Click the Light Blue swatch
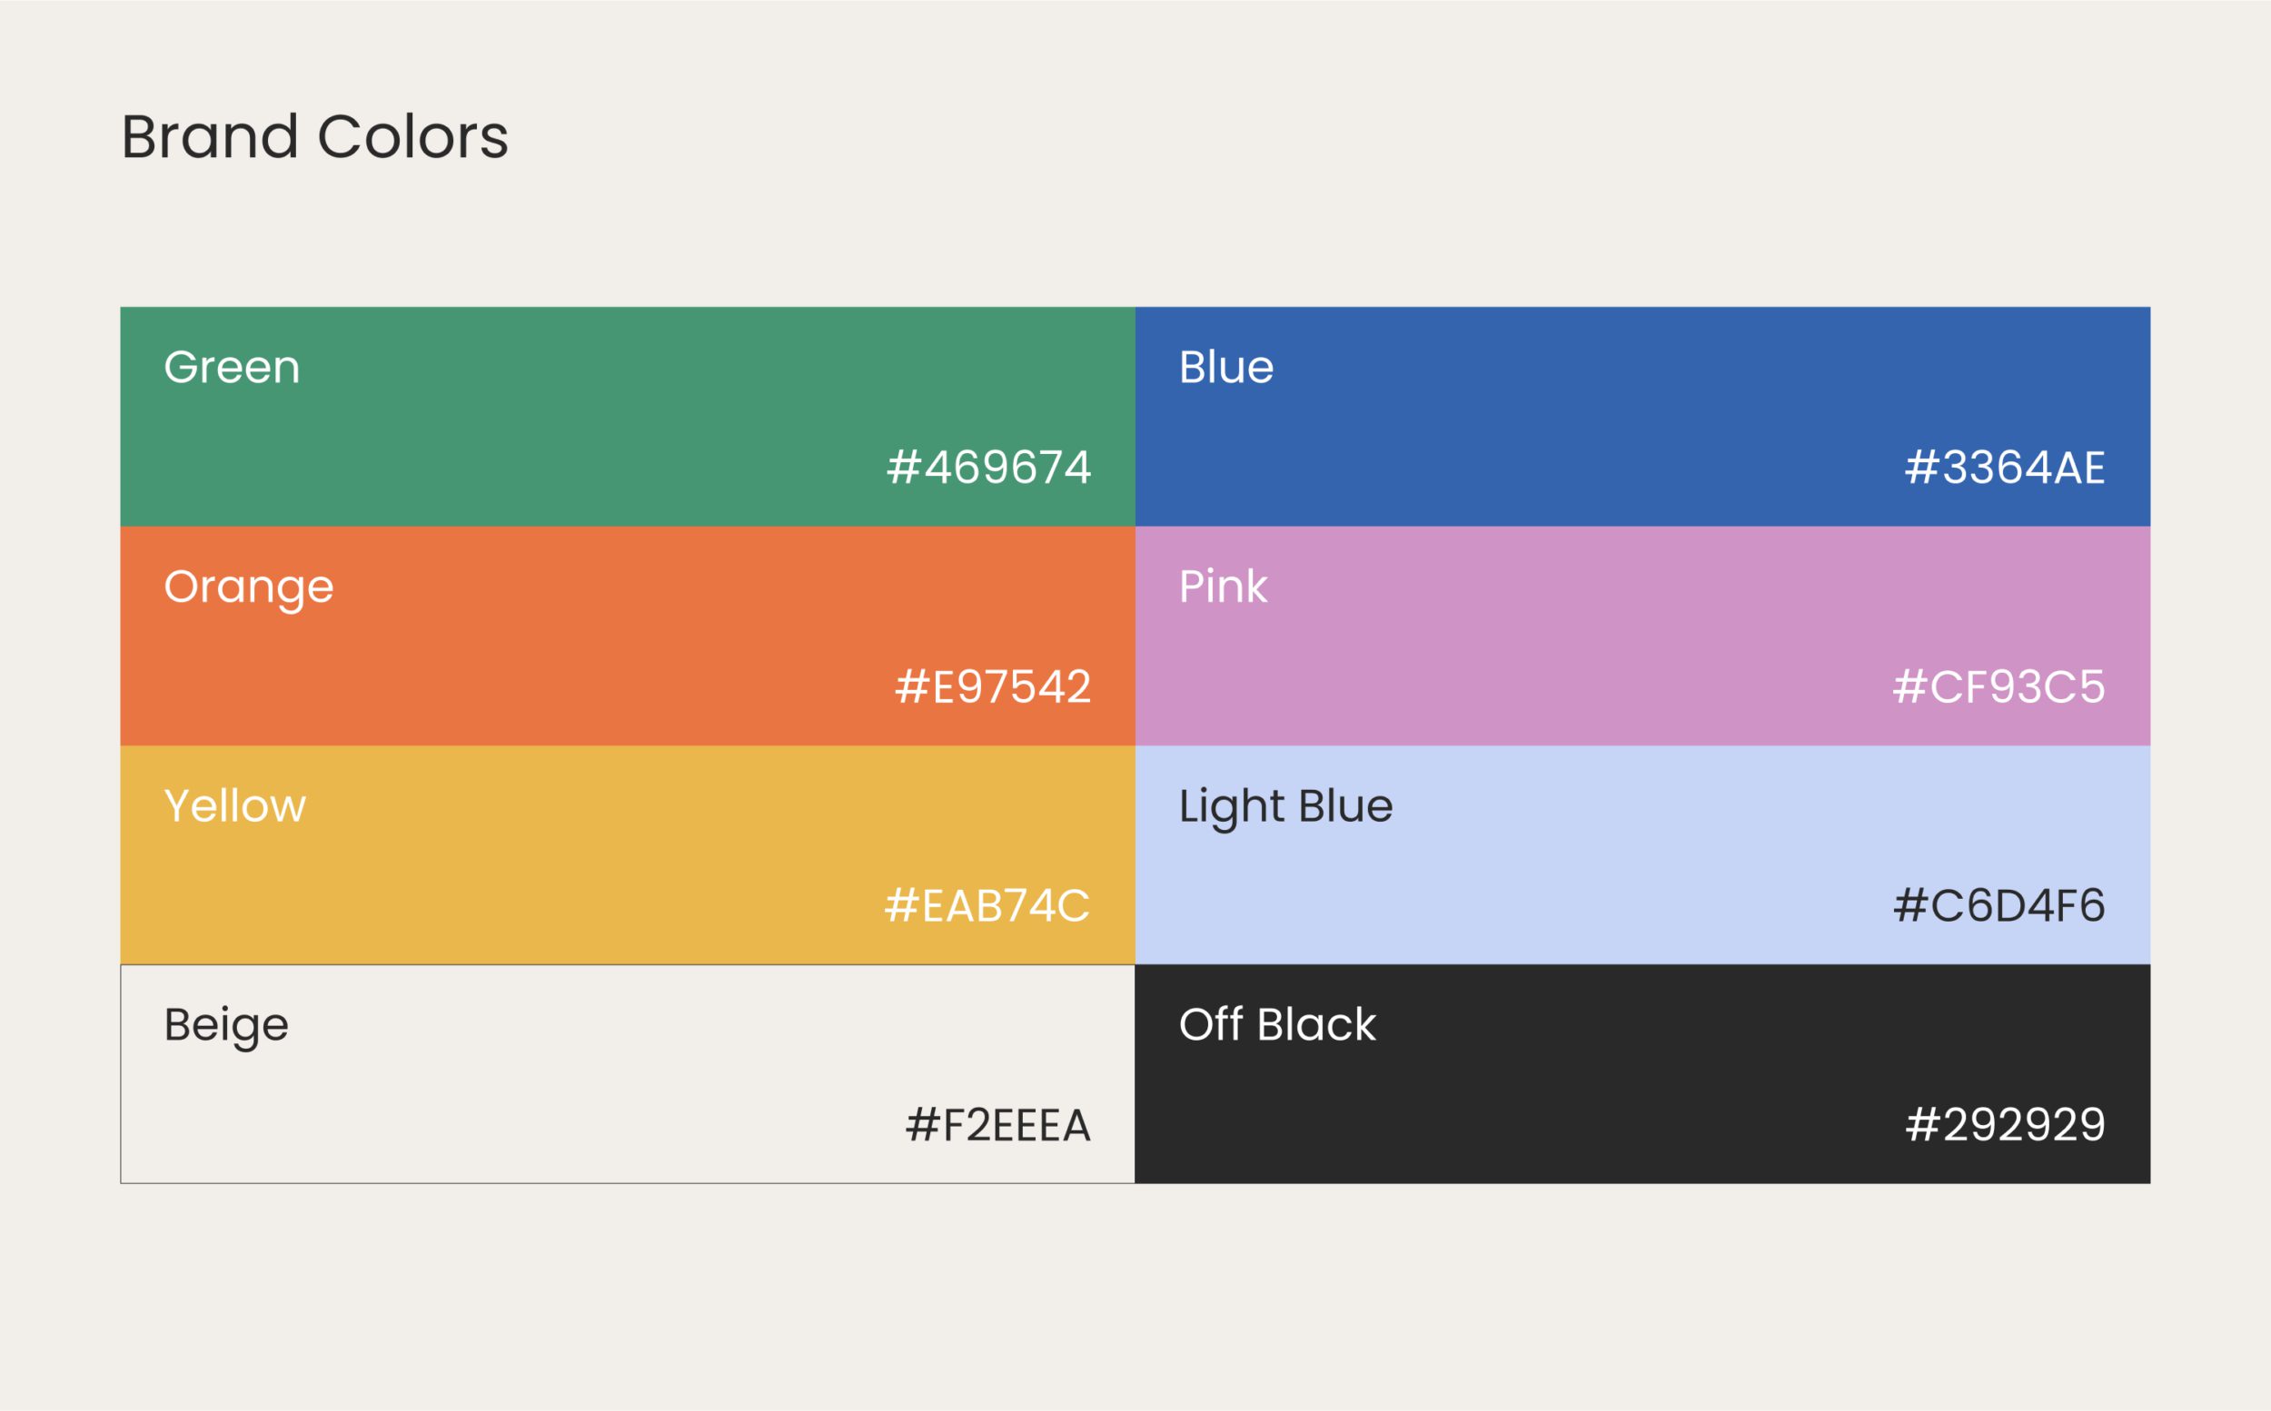This screenshot has height=1411, width=2271. 1642,854
